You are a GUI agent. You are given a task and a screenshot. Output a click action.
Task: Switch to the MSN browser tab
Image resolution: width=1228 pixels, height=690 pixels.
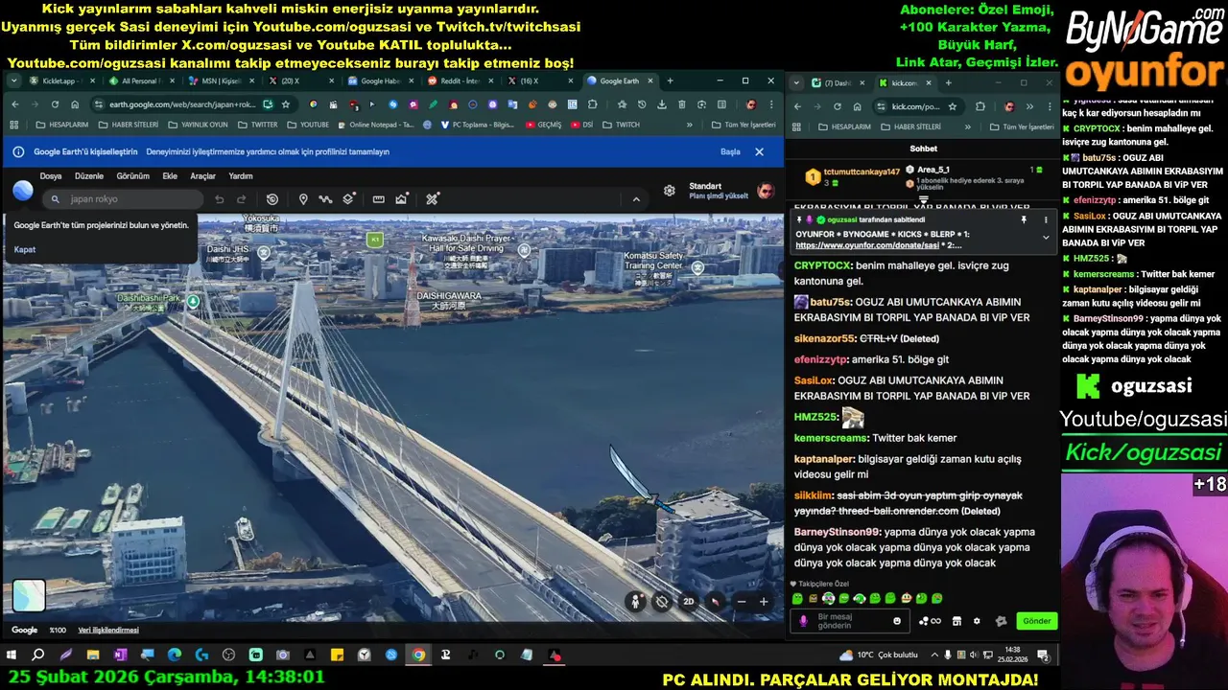click(x=220, y=81)
